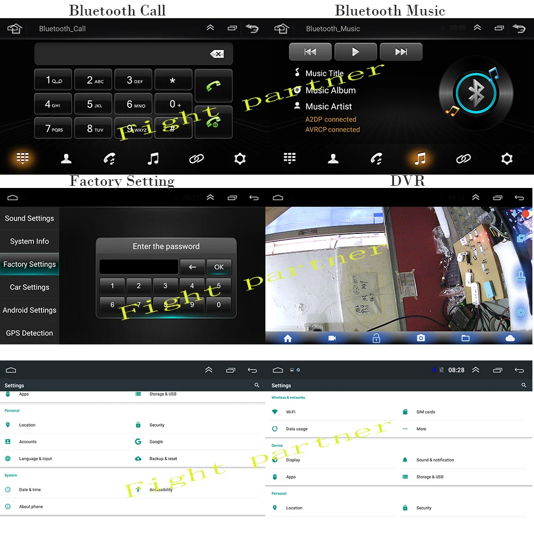Focus the phone number entry field
The height and width of the screenshot is (534, 534).
(133, 54)
